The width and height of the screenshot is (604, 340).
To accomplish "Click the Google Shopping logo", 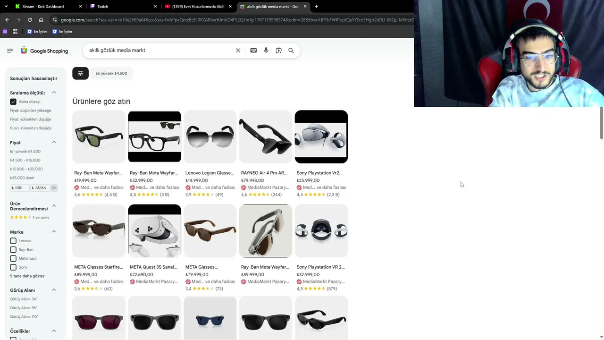I will pos(44,51).
